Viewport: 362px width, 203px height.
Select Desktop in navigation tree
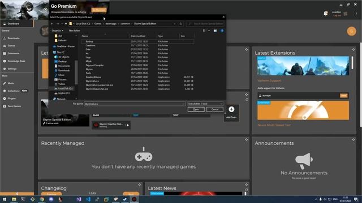(x=61, y=61)
